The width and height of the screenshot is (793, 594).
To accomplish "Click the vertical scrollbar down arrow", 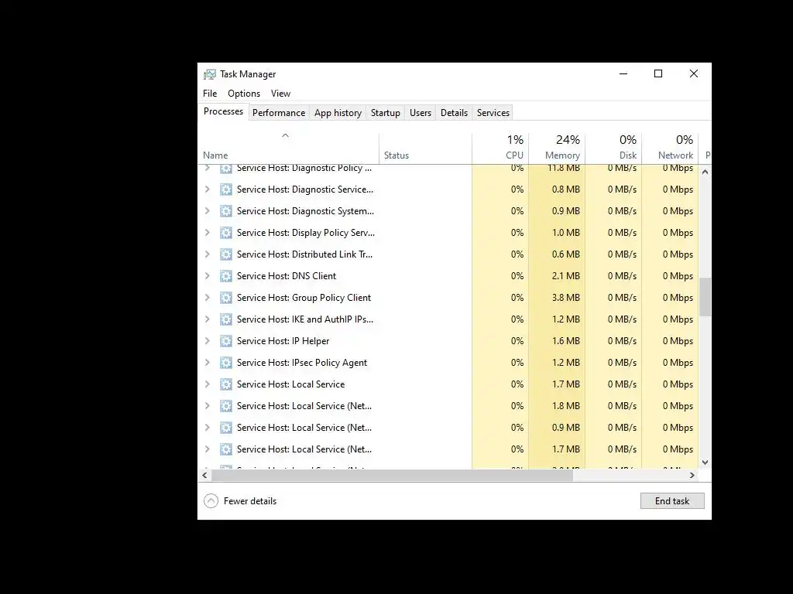I will point(705,463).
